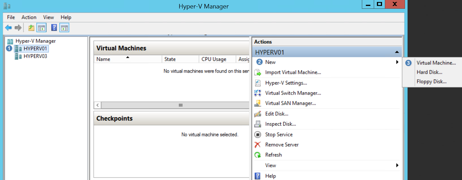The image size is (462, 180).
Task: Click the Virtual Machines panel heading
Action: click(121, 48)
